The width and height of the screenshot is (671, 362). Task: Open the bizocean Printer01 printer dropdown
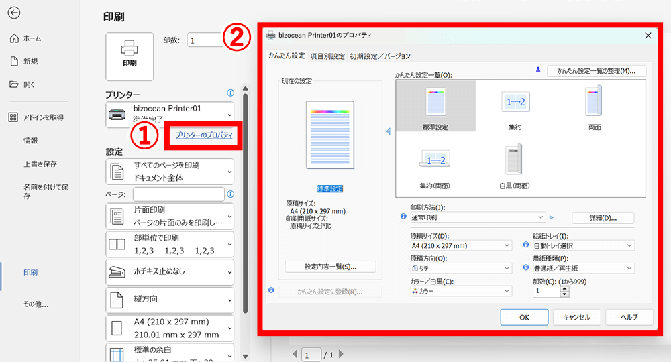(170, 115)
